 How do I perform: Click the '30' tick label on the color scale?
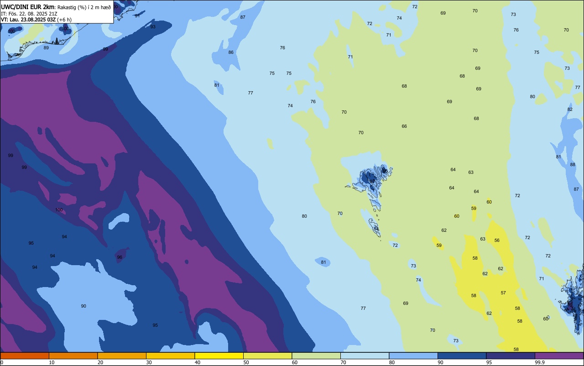point(149,362)
